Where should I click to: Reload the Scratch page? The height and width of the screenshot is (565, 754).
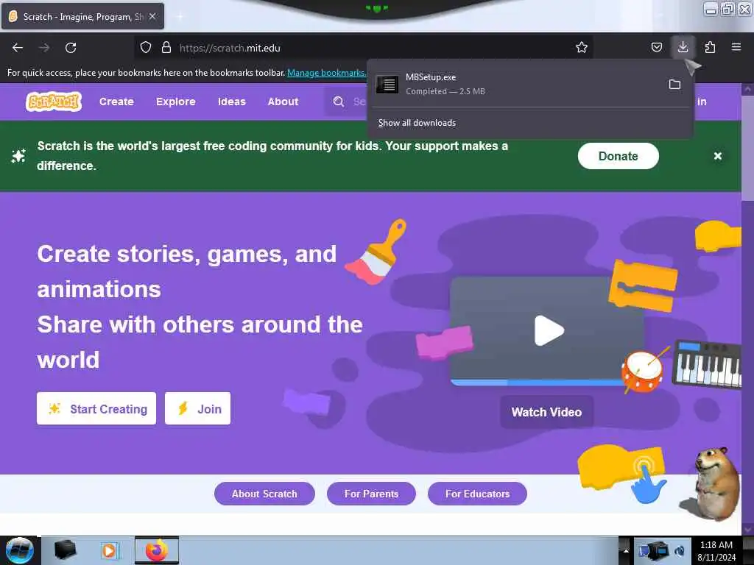click(71, 48)
